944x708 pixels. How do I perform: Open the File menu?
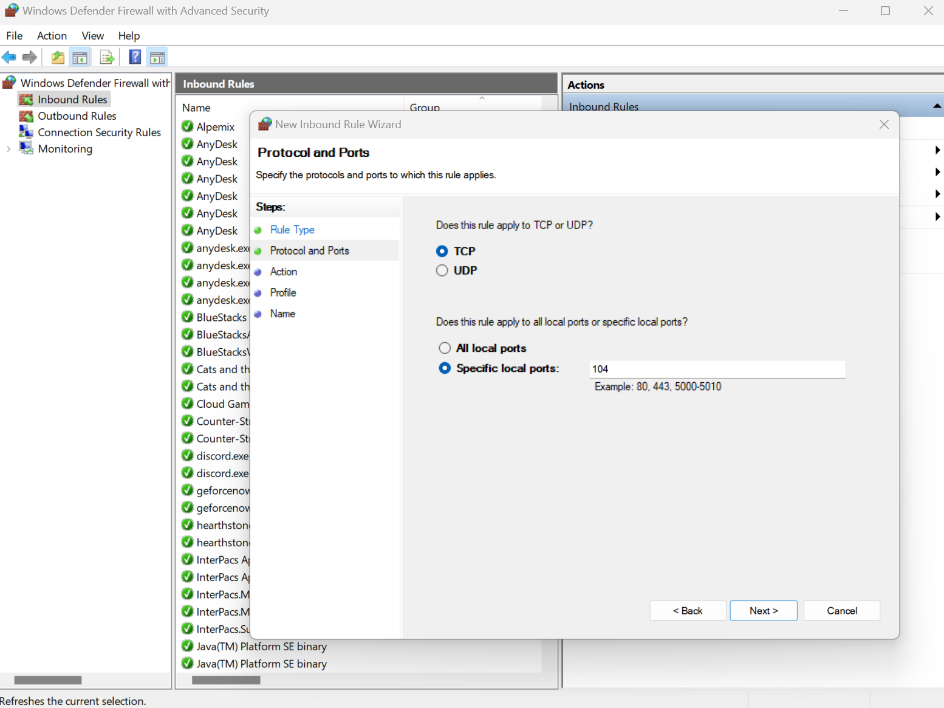15,36
